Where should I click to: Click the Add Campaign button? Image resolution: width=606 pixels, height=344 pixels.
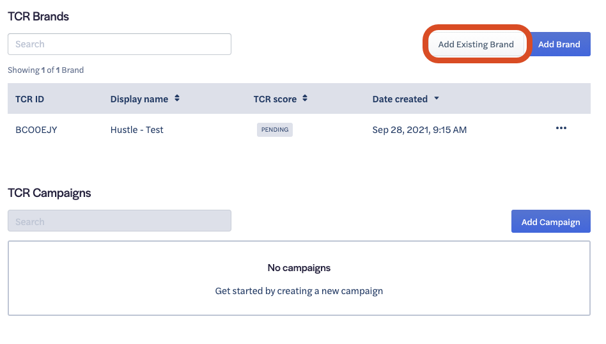(x=550, y=222)
